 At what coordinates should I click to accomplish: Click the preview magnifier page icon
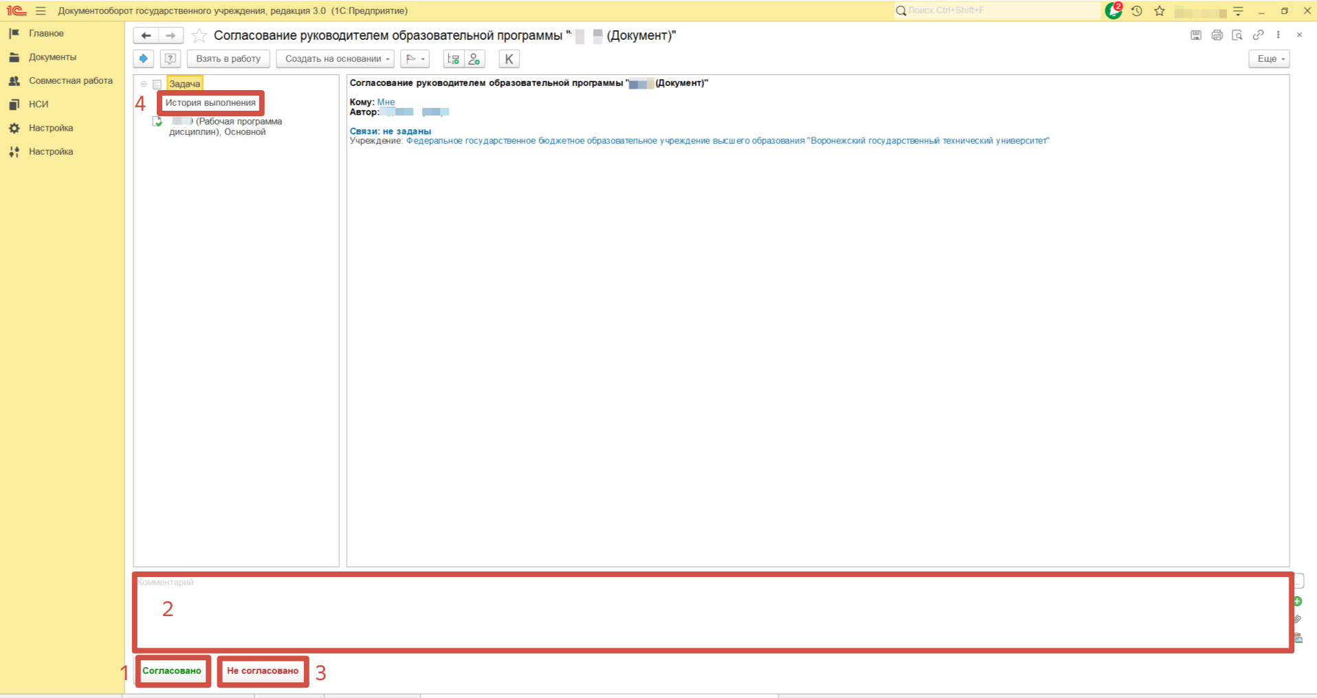[x=1237, y=35]
